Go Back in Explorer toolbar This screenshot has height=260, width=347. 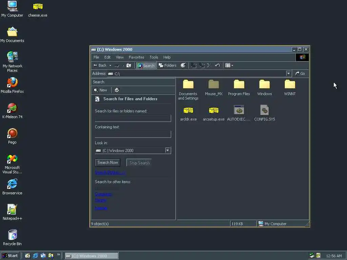pyautogui.click(x=100, y=65)
